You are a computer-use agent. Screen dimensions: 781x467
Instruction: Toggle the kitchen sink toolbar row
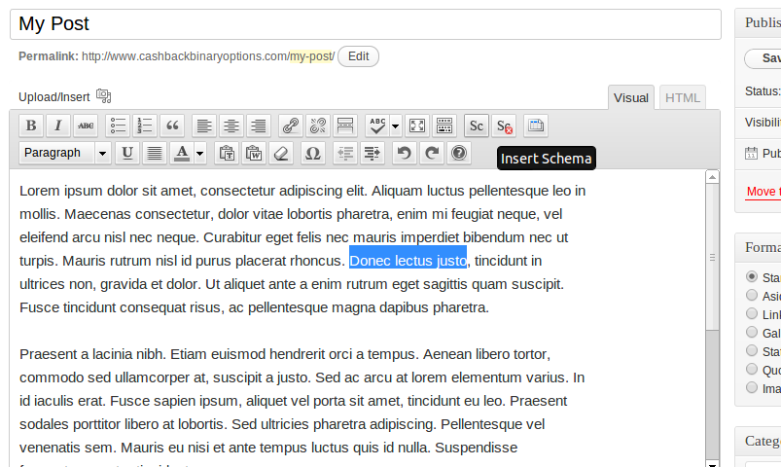click(x=444, y=126)
